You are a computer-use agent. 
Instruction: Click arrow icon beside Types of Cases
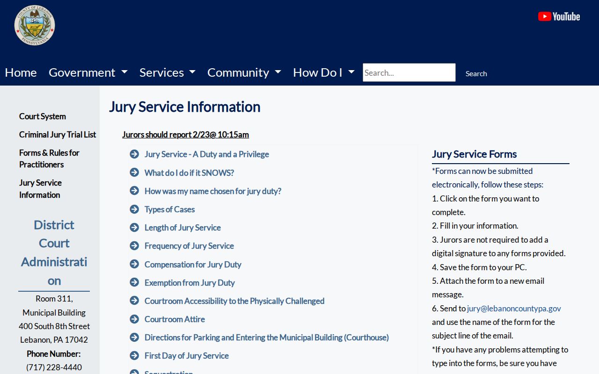point(134,209)
